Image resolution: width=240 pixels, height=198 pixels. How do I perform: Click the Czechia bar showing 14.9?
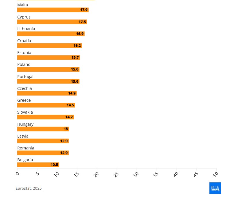(47, 93)
